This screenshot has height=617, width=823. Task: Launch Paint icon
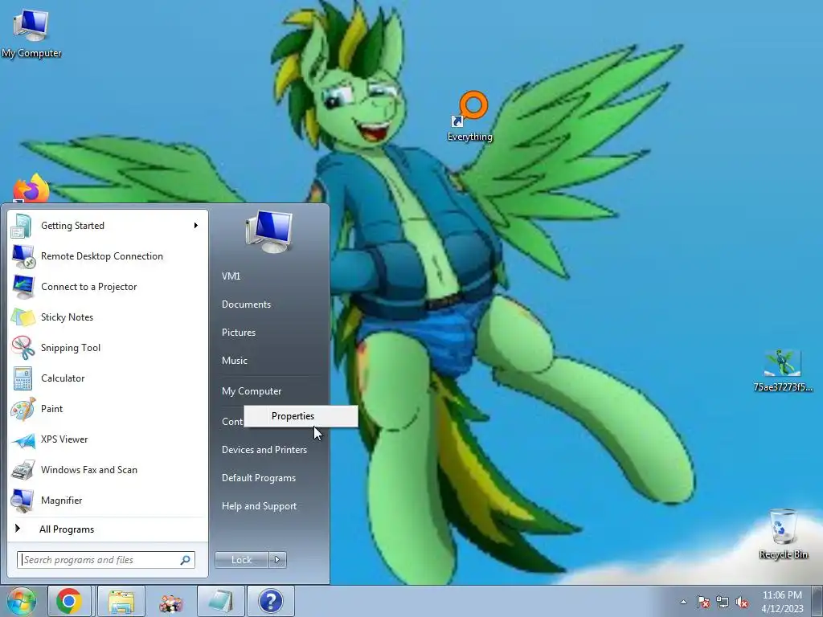pos(23,409)
